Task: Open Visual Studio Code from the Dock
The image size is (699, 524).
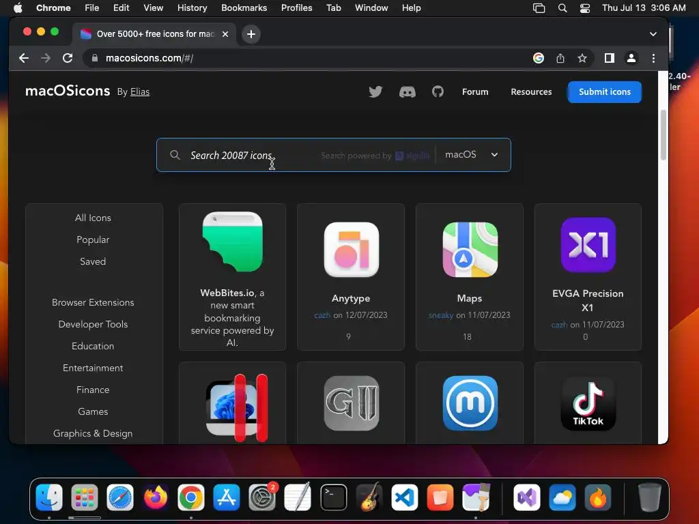Action: (404, 497)
